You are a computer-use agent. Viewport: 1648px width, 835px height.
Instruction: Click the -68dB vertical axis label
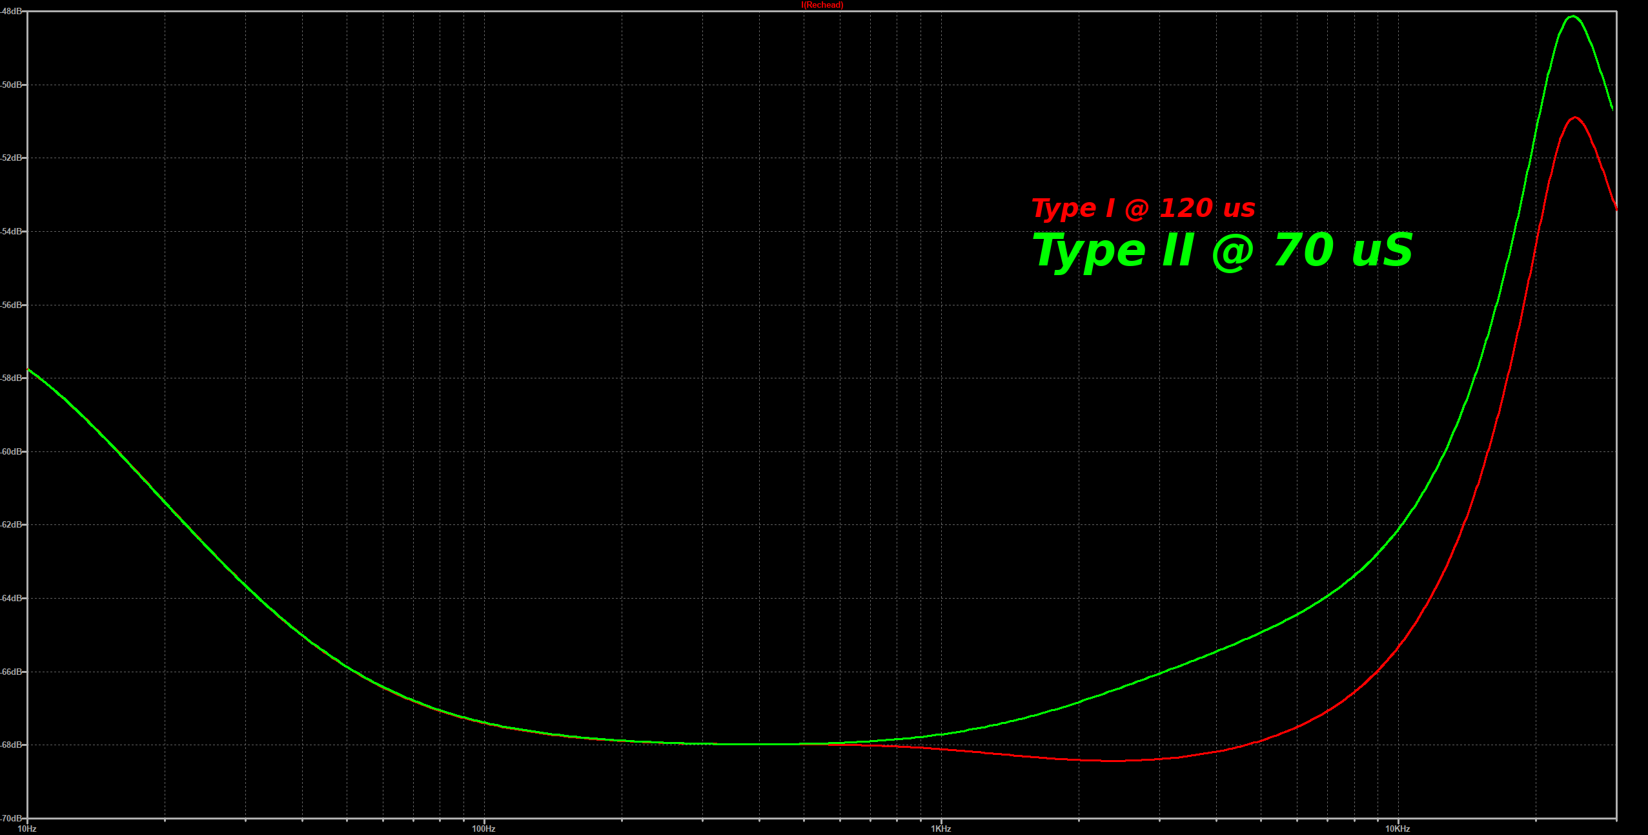point(11,745)
